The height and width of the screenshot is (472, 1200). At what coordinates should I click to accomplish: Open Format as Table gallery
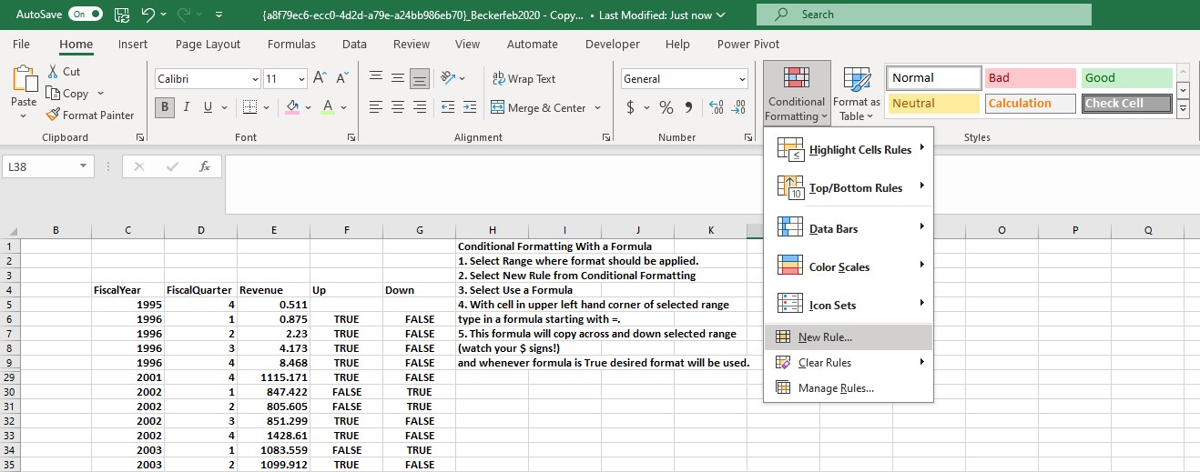coord(856,95)
